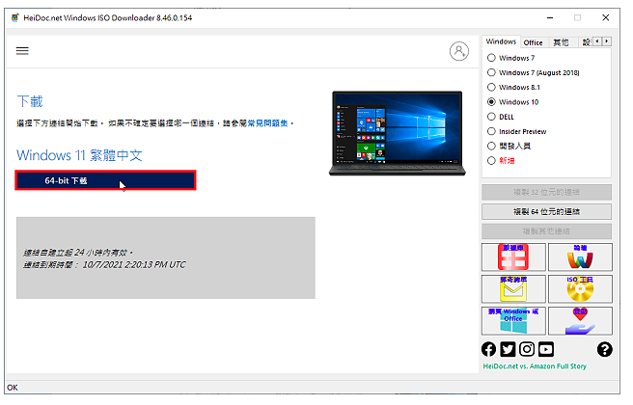633x405 pixels.
Task: Select the red 新增 radio button
Action: point(491,160)
